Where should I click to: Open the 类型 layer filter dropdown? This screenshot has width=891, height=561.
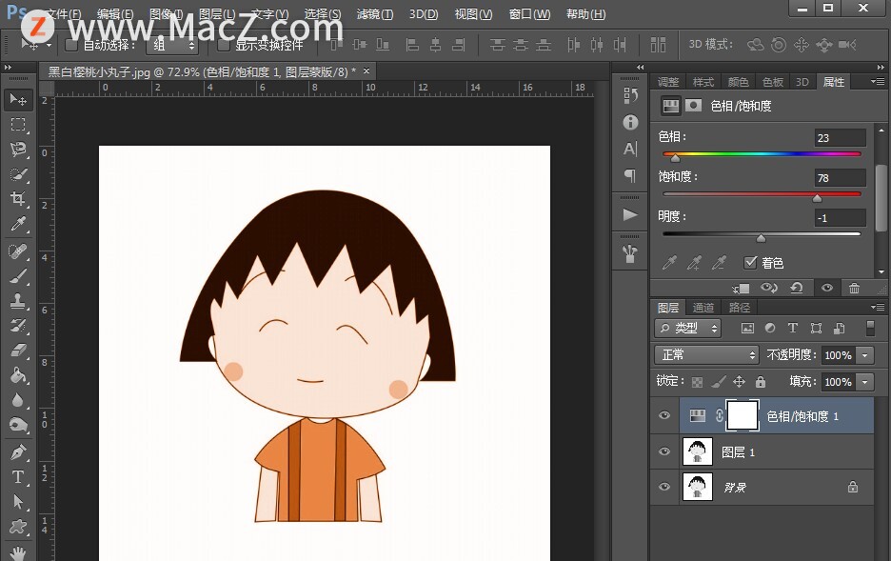point(687,328)
